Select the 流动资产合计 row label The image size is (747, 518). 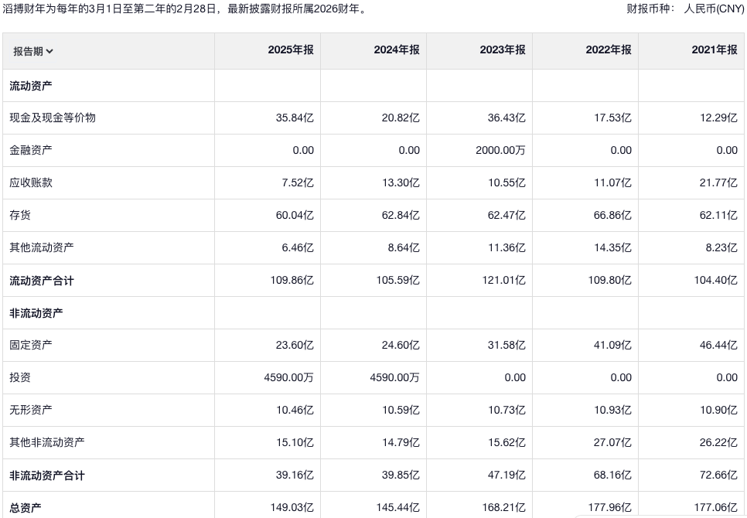point(42,281)
